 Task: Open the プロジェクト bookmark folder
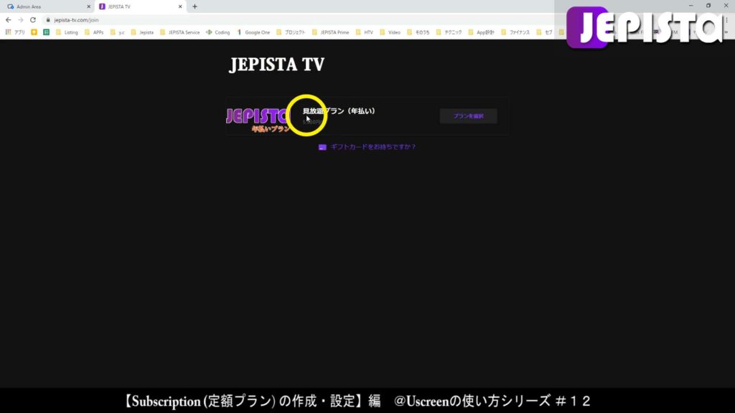[291, 32]
